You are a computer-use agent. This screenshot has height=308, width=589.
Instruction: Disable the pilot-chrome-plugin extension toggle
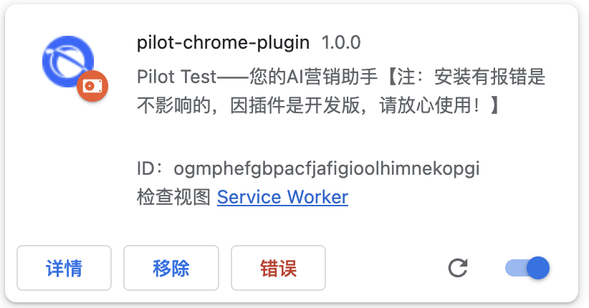click(x=527, y=268)
